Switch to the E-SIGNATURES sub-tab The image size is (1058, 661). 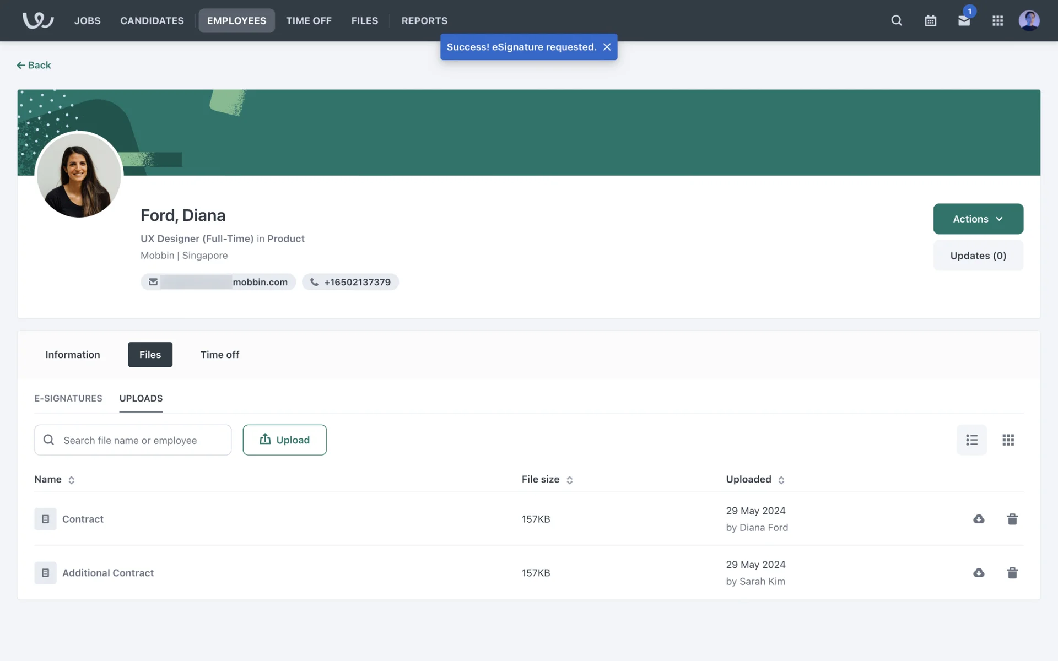point(68,398)
